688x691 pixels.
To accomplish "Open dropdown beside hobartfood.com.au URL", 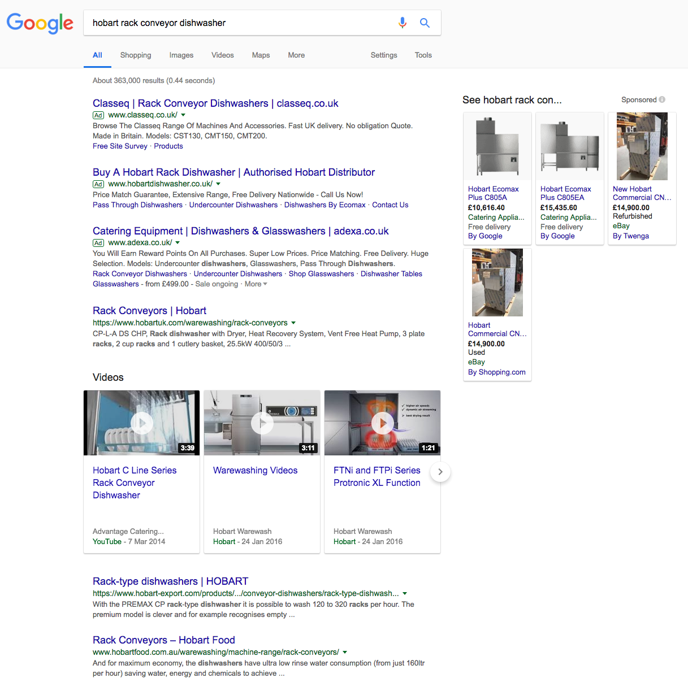I will (x=345, y=653).
